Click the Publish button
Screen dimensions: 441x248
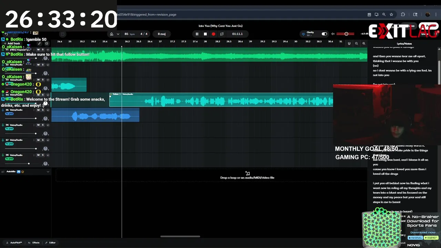[x=428, y=26]
